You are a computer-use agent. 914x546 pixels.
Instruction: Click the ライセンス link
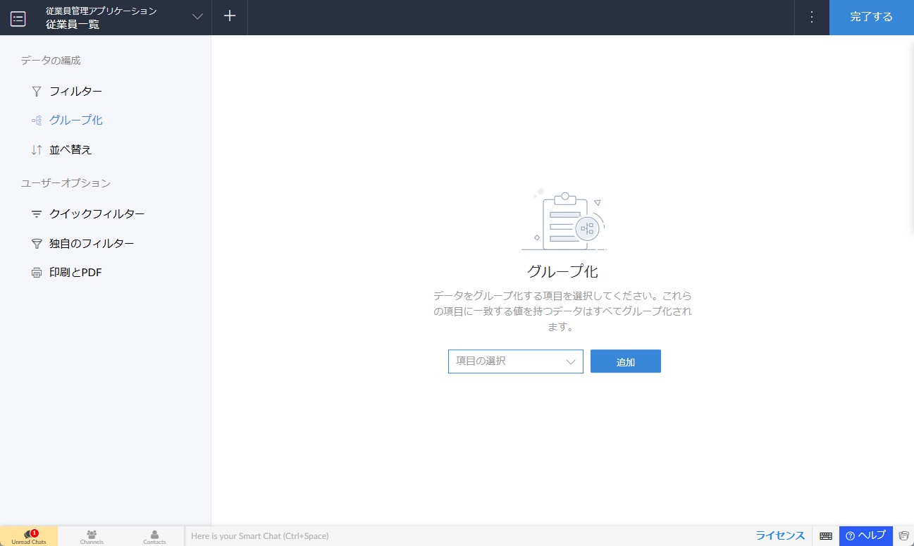(780, 535)
